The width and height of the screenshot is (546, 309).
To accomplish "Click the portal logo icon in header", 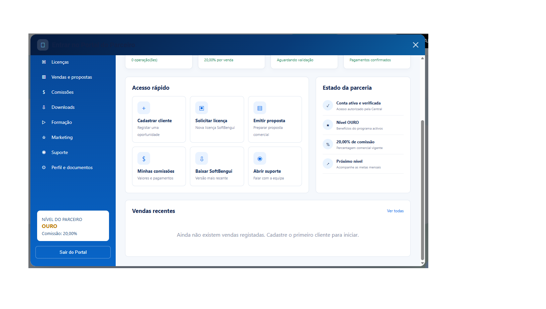I will pos(43,45).
